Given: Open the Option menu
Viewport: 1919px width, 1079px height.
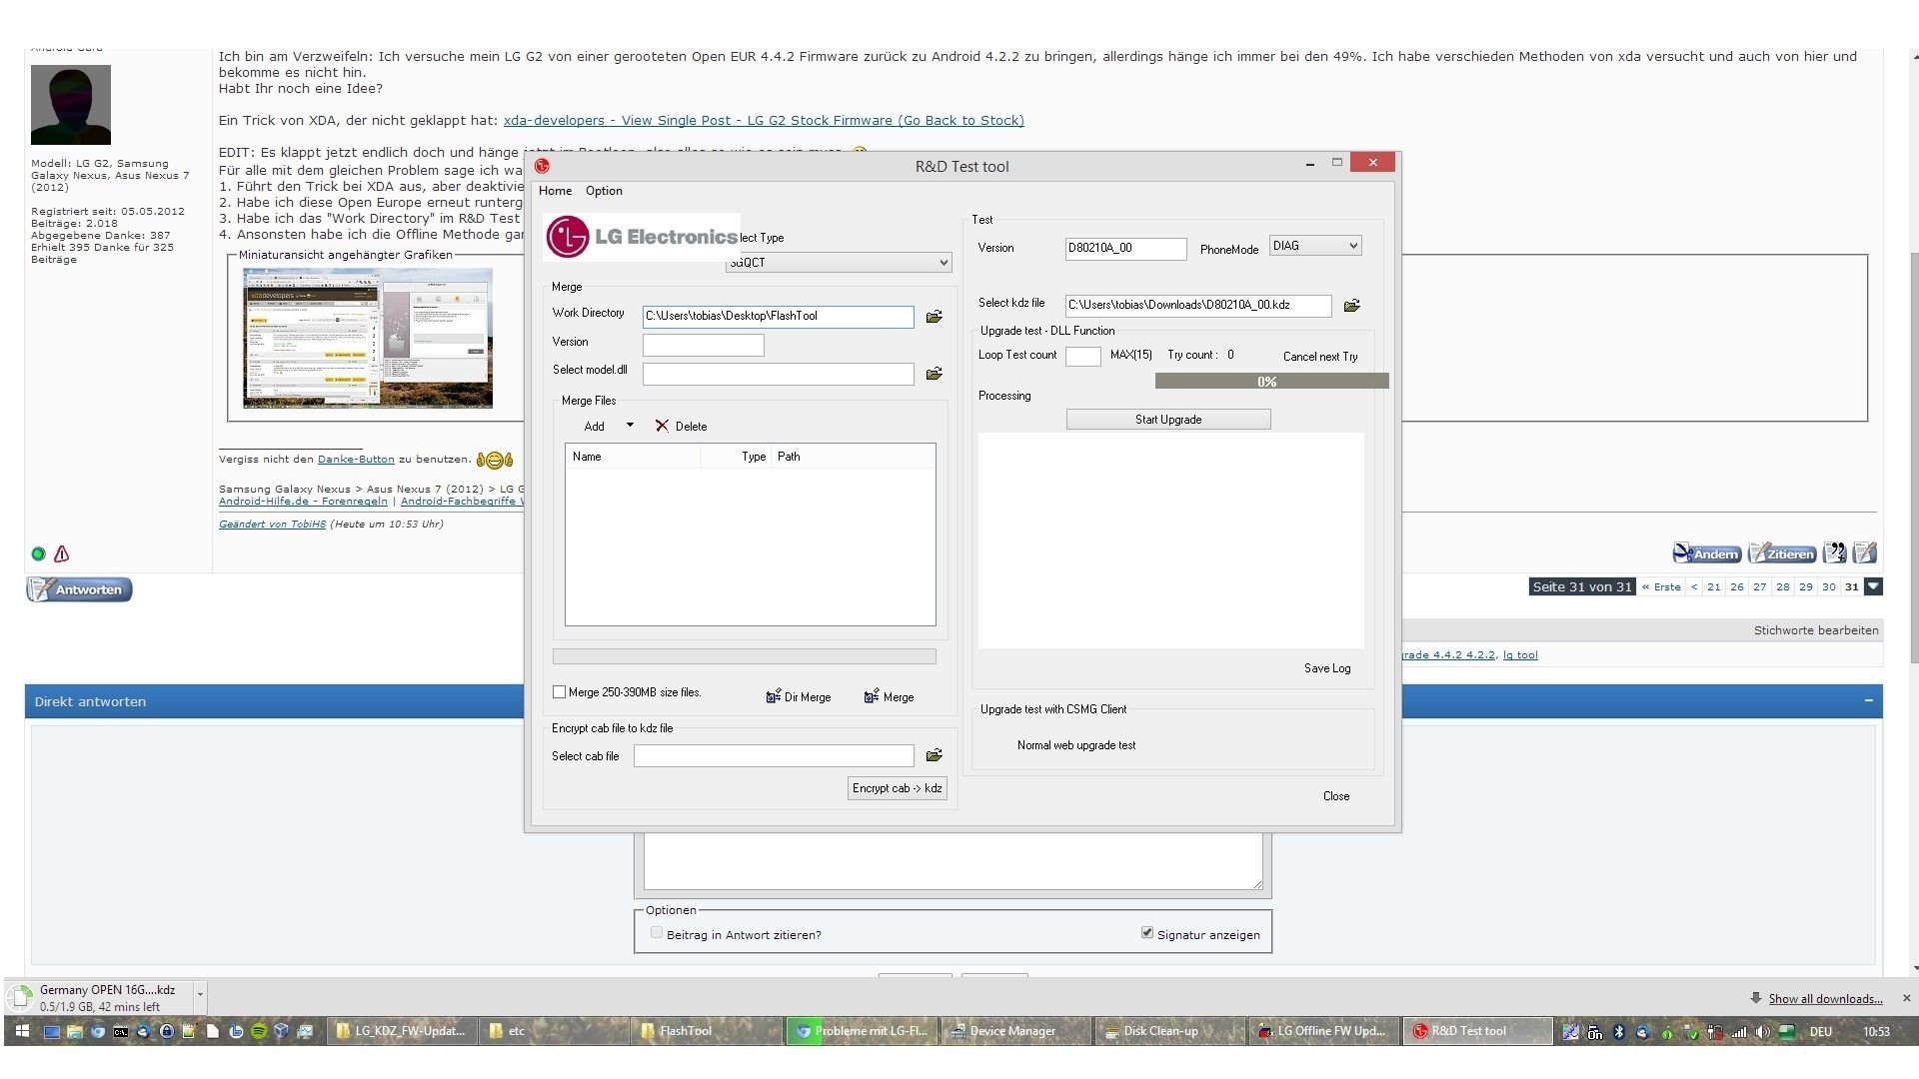Looking at the screenshot, I should tap(604, 191).
